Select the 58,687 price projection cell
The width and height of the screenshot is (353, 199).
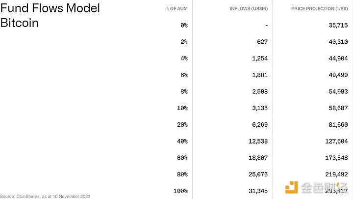pyautogui.click(x=337, y=108)
